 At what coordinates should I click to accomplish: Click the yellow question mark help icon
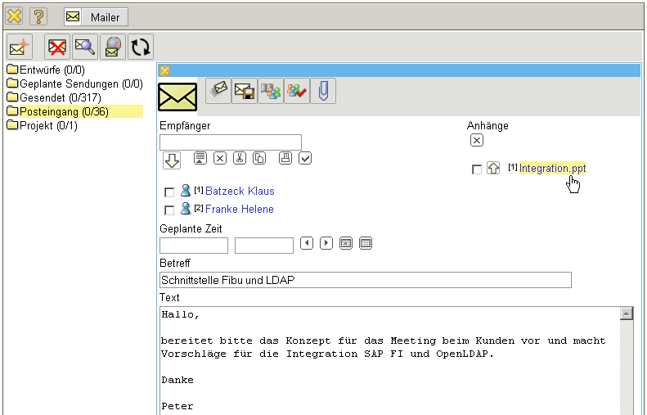point(38,16)
